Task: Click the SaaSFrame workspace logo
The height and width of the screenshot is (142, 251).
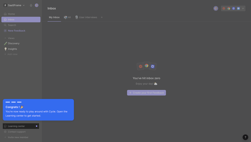Action: point(5,5)
